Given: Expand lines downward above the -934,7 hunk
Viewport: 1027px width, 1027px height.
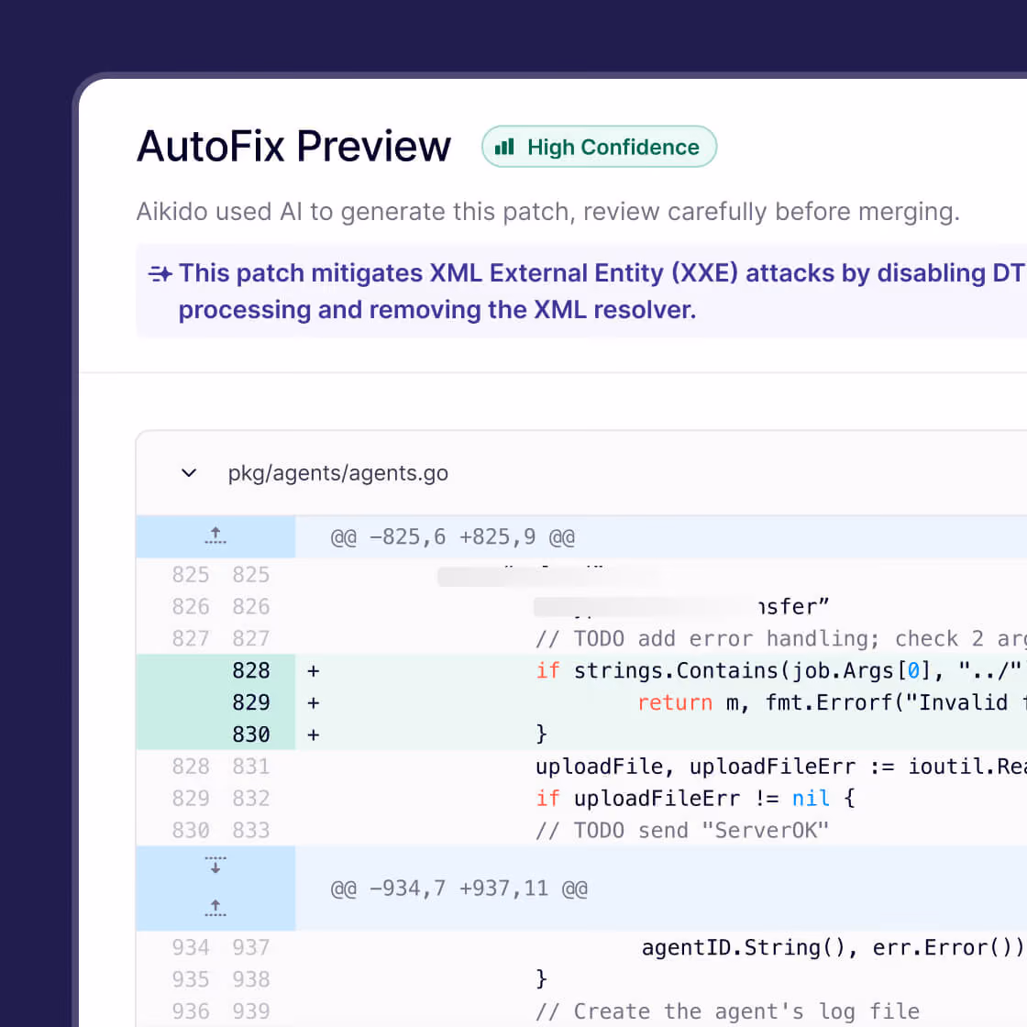Looking at the screenshot, I should 215,865.
